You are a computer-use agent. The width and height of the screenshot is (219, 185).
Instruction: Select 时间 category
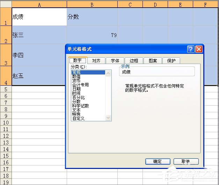[x=88, y=93]
